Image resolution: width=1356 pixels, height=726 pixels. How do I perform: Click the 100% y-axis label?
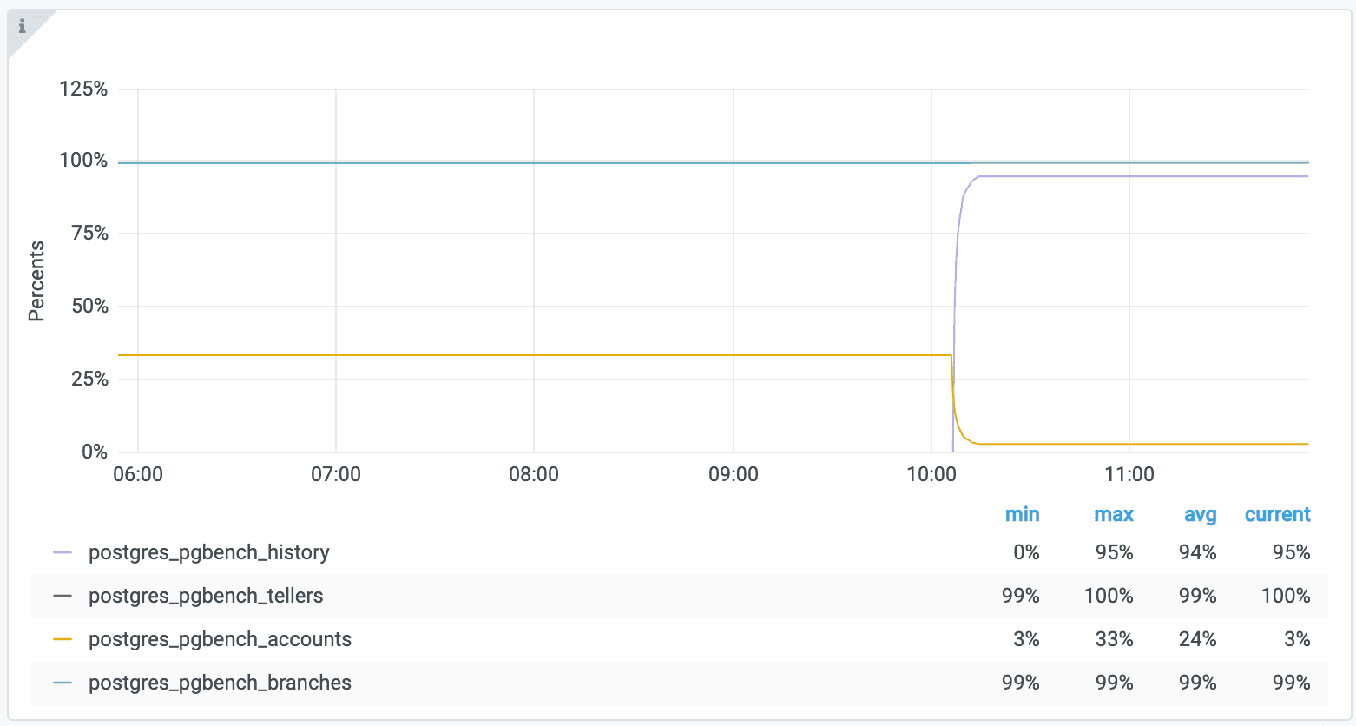[83, 161]
